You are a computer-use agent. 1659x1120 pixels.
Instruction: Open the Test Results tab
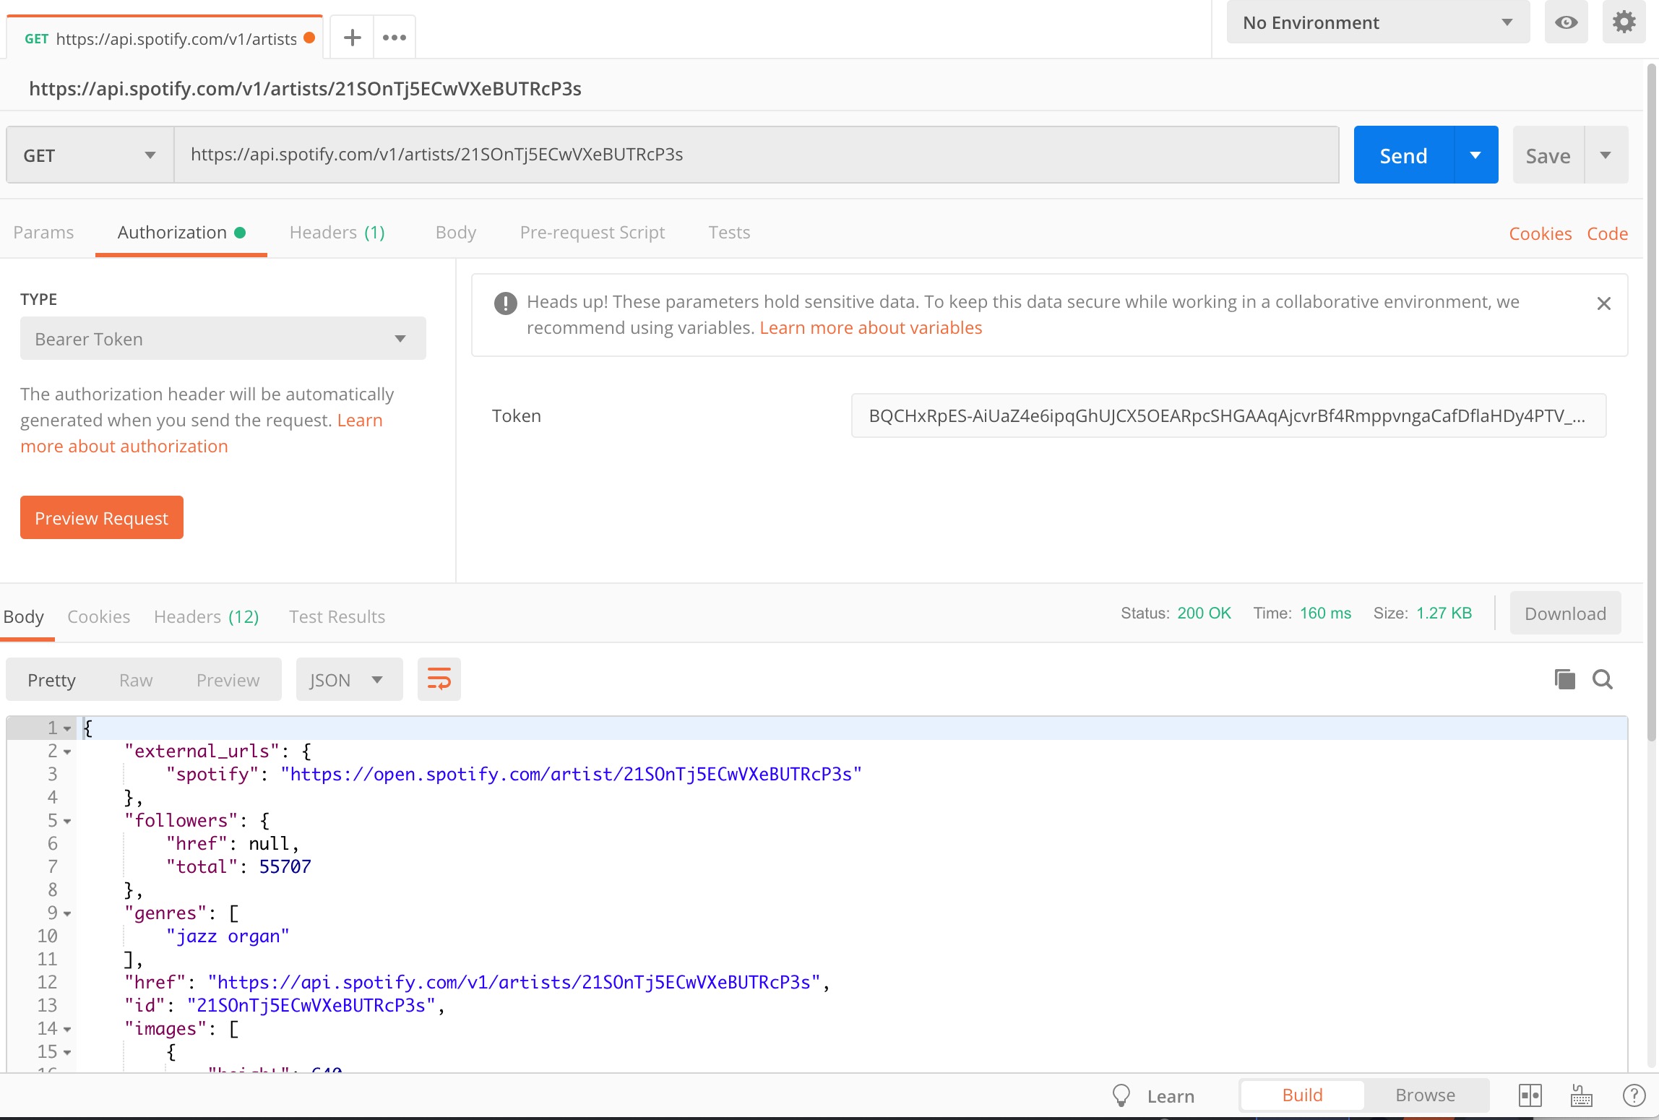coord(337,616)
